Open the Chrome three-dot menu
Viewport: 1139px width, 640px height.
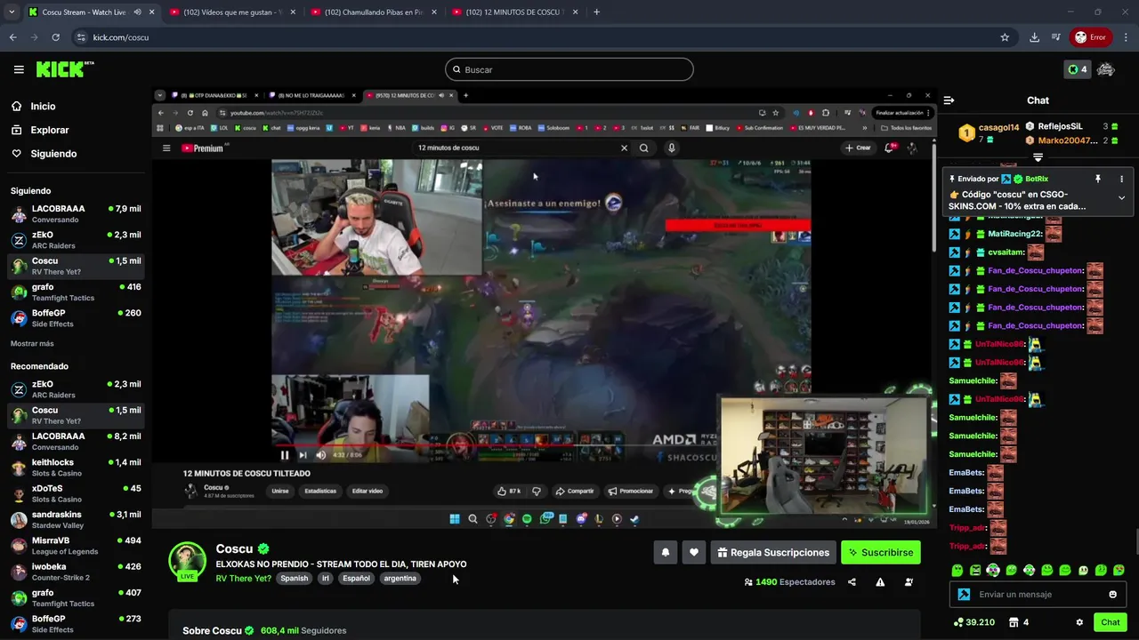coord(1127,37)
